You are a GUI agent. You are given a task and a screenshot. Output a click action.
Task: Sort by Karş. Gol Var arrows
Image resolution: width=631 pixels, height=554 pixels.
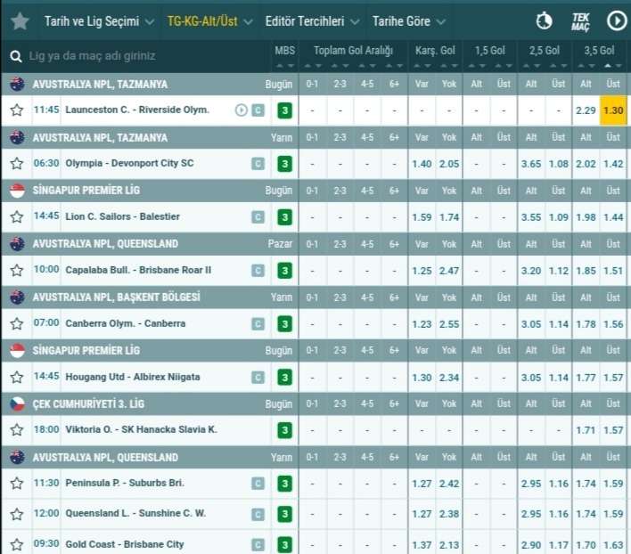pyautogui.click(x=422, y=66)
